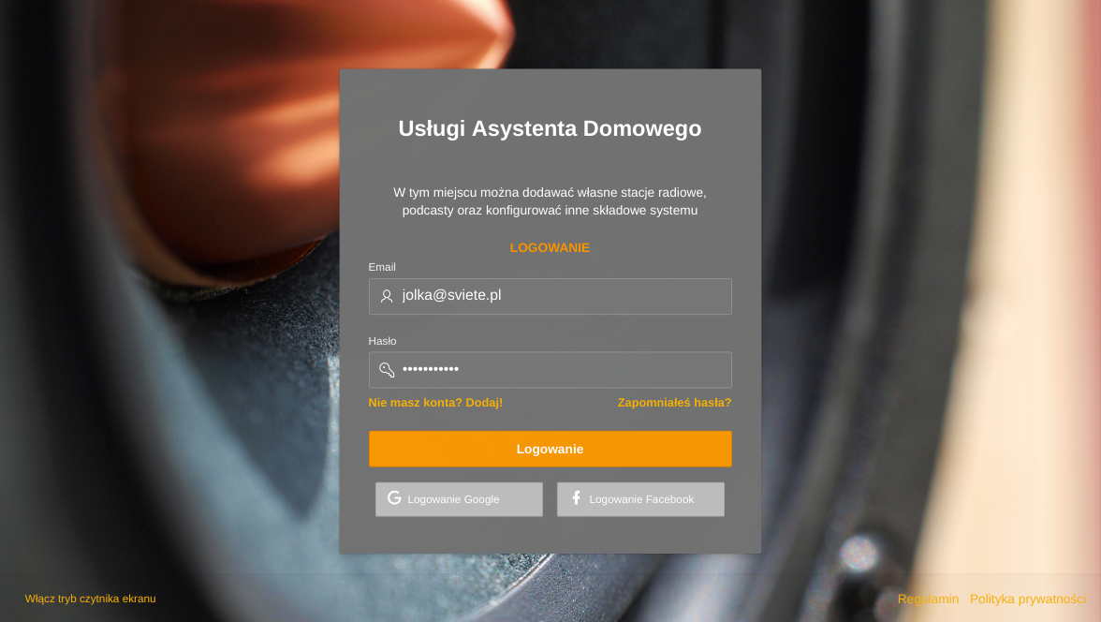
Task: Click the Facebook f logo icon
Action: pos(576,497)
